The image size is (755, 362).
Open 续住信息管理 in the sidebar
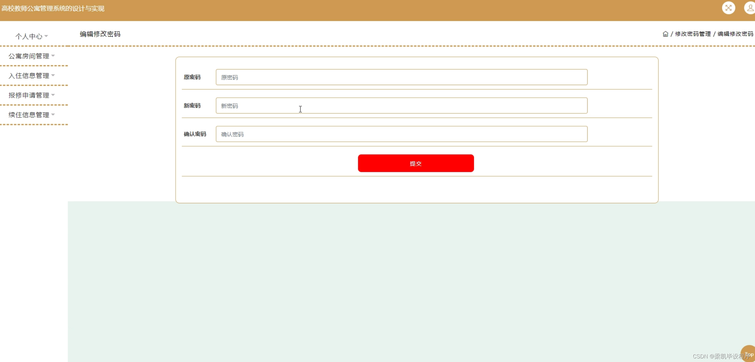[29, 115]
